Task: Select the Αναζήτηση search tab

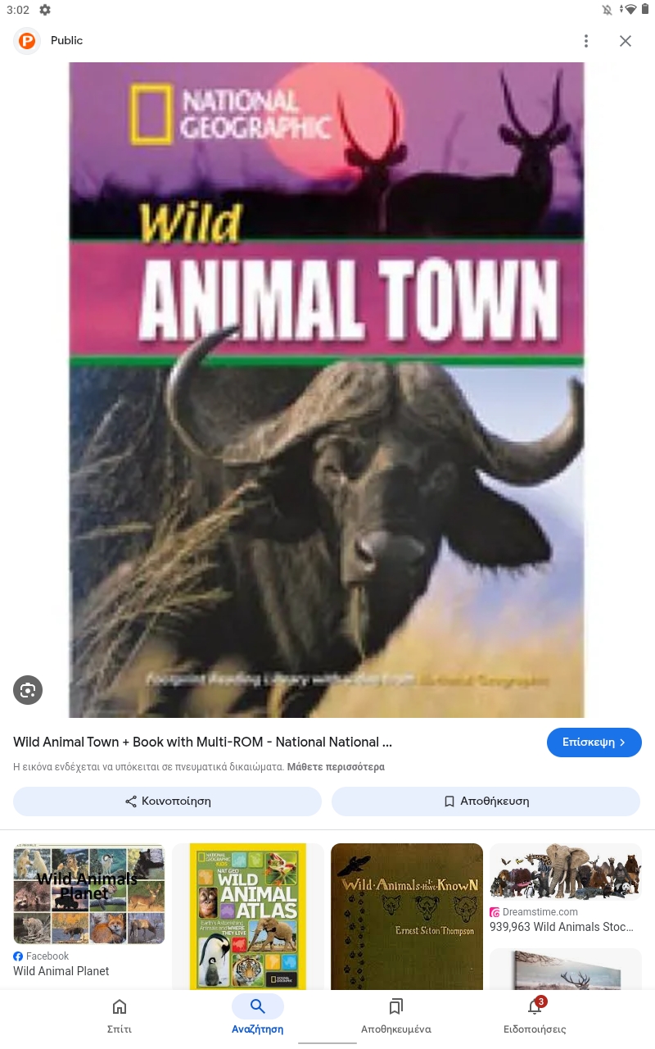Action: click(258, 1016)
